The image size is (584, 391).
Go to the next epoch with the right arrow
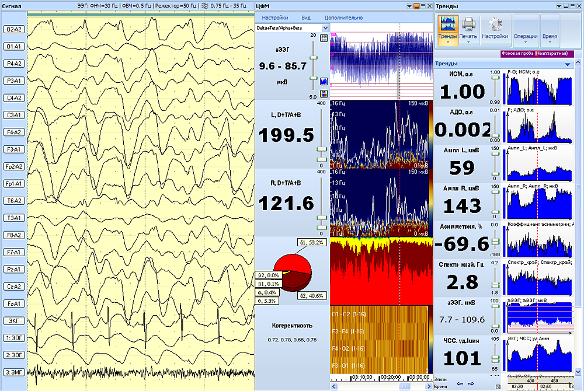point(471,383)
